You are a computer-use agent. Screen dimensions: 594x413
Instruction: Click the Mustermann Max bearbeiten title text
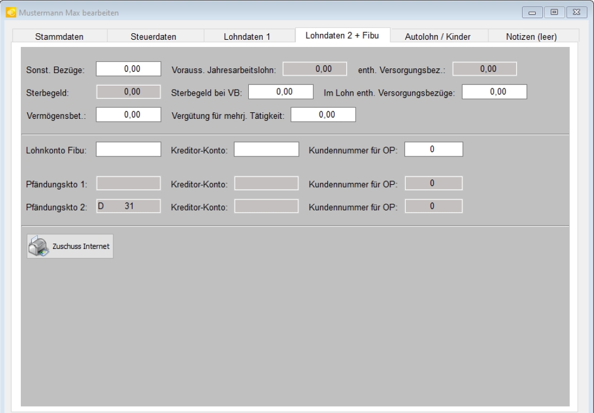point(68,13)
